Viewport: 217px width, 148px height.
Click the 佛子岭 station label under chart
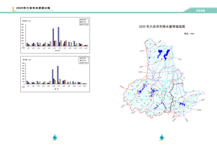[x=57, y=51]
